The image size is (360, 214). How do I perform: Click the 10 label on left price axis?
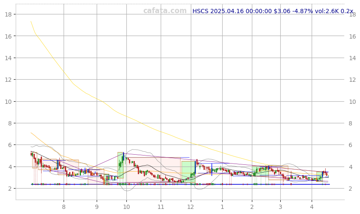8,101
